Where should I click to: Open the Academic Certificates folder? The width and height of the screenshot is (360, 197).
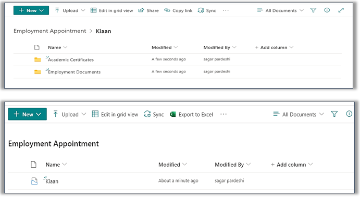(x=71, y=60)
